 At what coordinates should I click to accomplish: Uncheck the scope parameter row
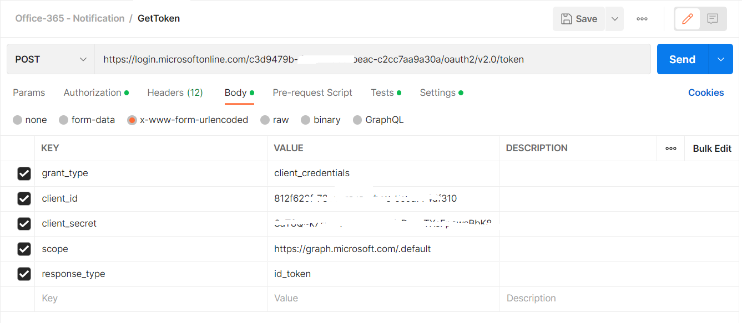[24, 249]
